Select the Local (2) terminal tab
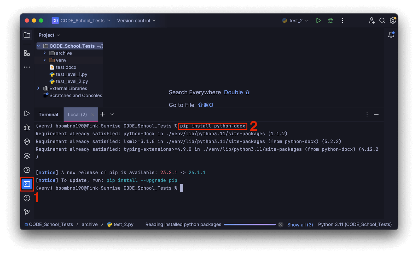 pyautogui.click(x=77, y=114)
